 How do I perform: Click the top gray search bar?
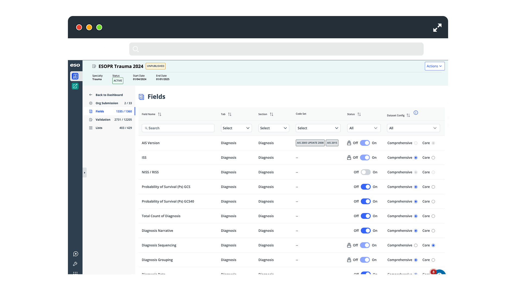click(276, 49)
